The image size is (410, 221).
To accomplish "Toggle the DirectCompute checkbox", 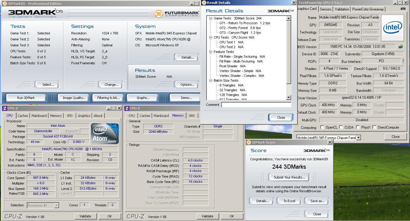I will coord(375,127).
